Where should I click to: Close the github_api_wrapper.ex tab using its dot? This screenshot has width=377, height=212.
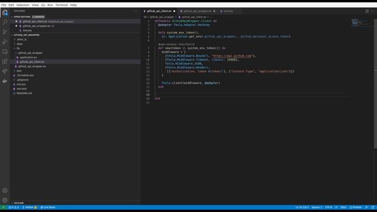click(x=214, y=11)
